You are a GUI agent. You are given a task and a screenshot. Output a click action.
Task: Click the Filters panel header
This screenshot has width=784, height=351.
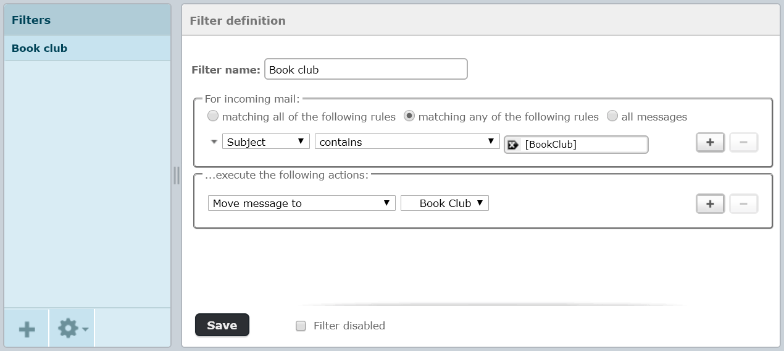87,20
